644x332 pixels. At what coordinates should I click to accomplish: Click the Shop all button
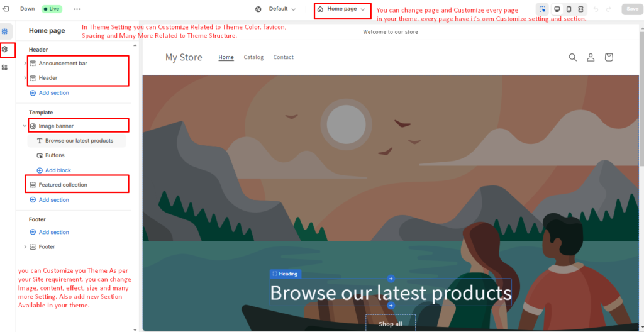391,324
